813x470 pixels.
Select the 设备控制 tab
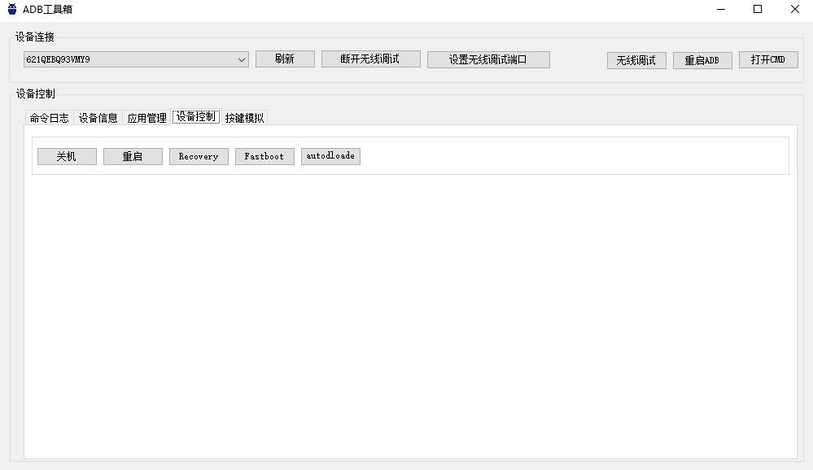pyautogui.click(x=195, y=117)
